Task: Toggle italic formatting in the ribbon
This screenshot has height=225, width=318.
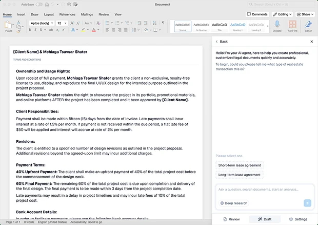Action: (x=35, y=30)
